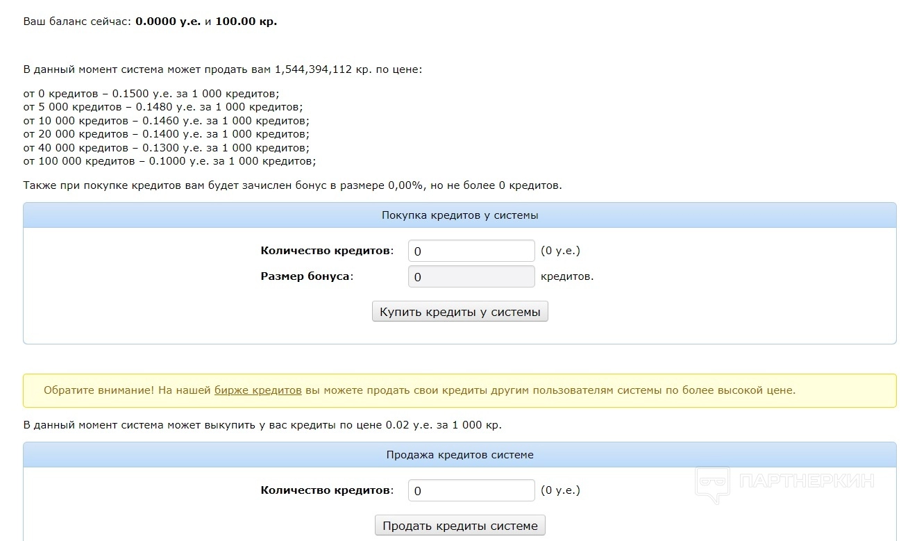Viewport: 910px width, 541px height.
Task: Click the line 'В данный момент система может продать вам'
Action: (223, 70)
